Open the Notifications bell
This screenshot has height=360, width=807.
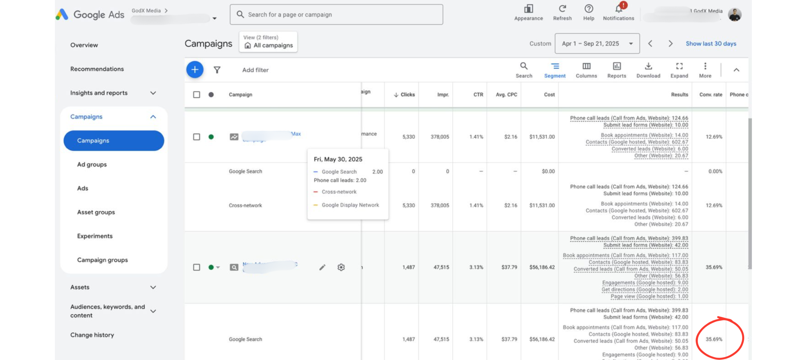pyautogui.click(x=618, y=9)
